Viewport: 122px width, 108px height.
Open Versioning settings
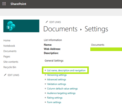click(x=57, y=75)
